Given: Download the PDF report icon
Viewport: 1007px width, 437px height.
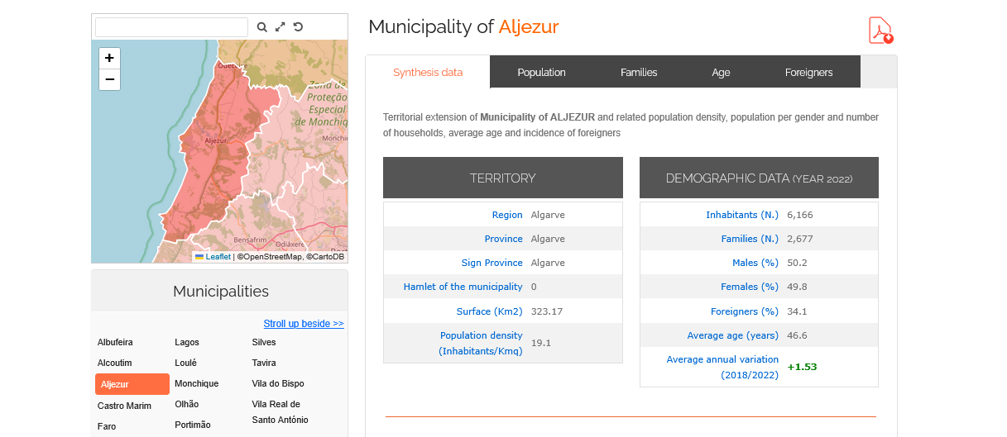Looking at the screenshot, I should point(880,31).
